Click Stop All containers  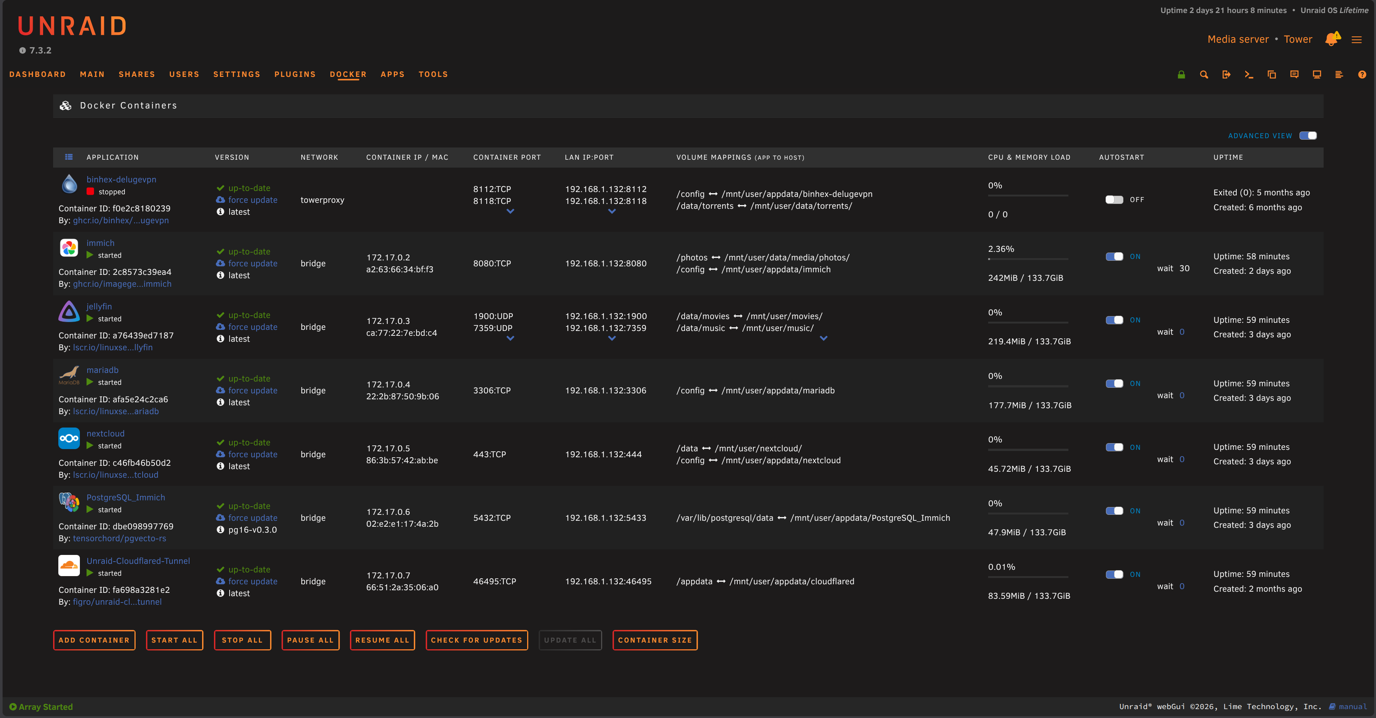[243, 640]
